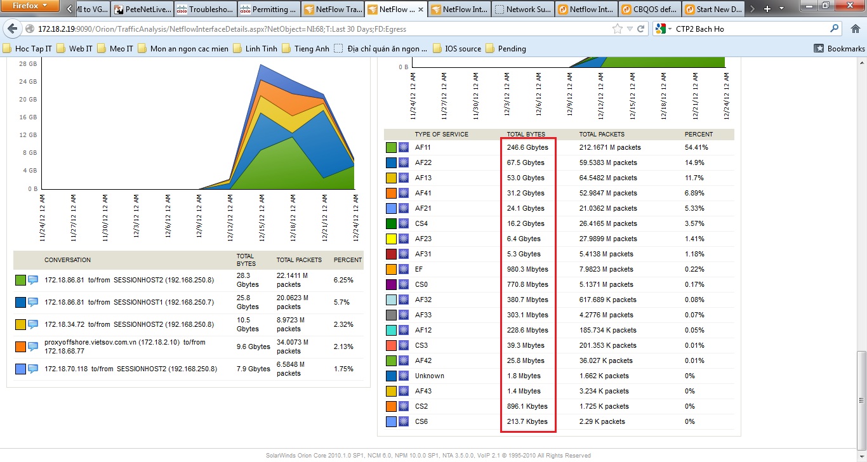Switch to the Network Su... tab
Image resolution: width=867 pixels, height=462 pixels.
tap(522, 10)
